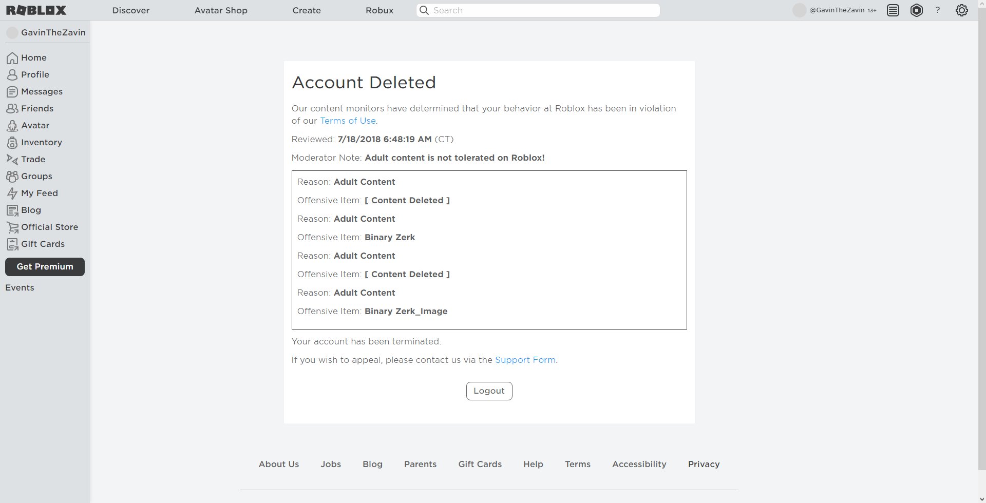Image resolution: width=986 pixels, height=503 pixels.
Task: Click the Robux hexagon balance icon
Action: pyautogui.click(x=917, y=10)
